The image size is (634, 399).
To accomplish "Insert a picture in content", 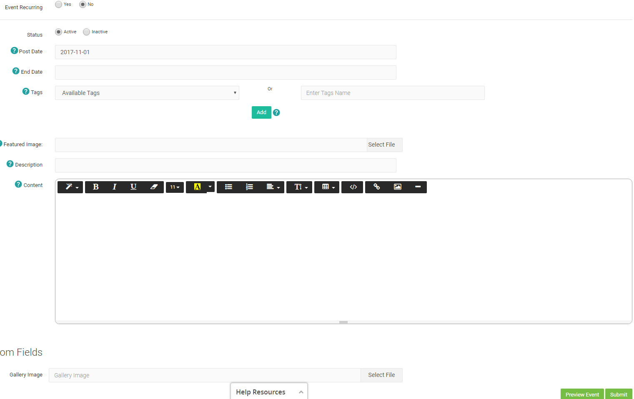I will click(x=398, y=187).
